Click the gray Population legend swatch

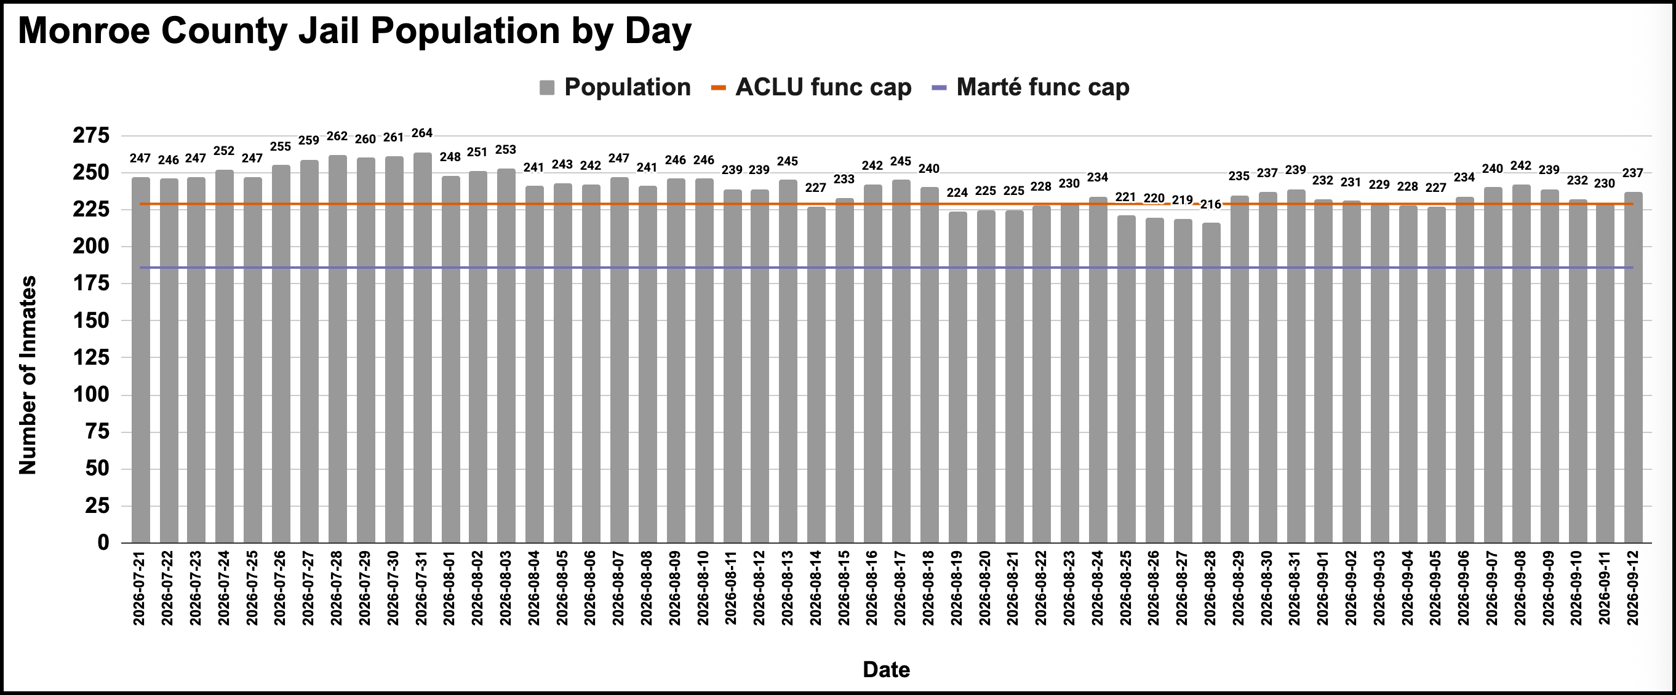[546, 88]
